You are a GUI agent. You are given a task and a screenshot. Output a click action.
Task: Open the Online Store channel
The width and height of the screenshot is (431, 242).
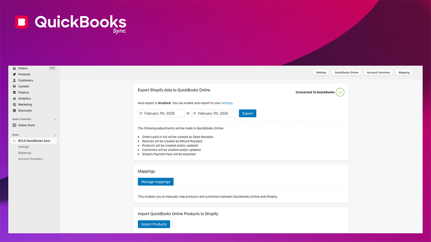26,125
